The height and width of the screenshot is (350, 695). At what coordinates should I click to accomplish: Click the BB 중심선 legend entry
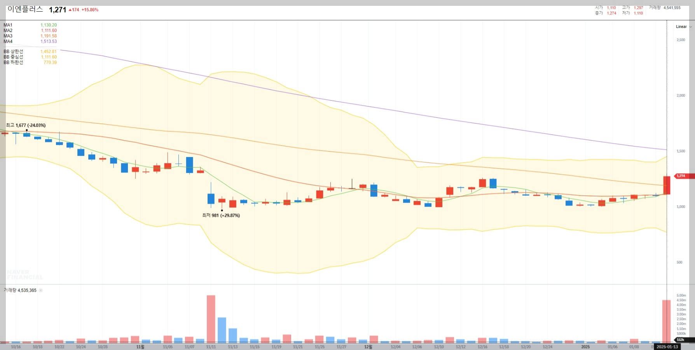[30, 57]
